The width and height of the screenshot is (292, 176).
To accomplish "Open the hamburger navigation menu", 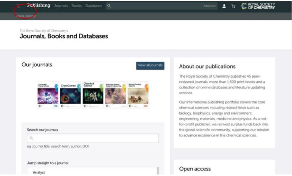I will pyautogui.click(x=19, y=6).
